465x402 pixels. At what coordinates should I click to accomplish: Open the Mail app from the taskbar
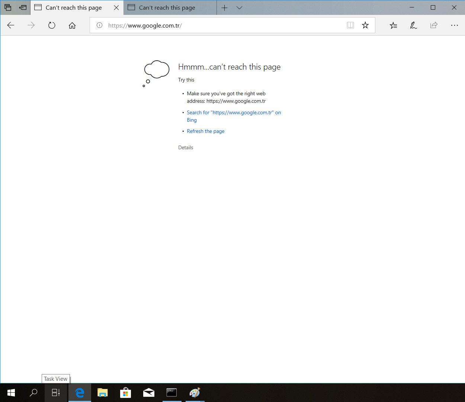[x=149, y=393]
